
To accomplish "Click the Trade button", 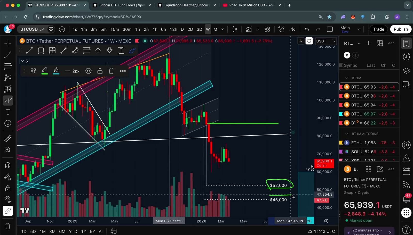I will tap(379, 29).
